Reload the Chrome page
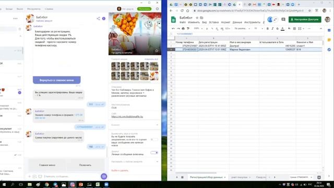 pos(182,10)
